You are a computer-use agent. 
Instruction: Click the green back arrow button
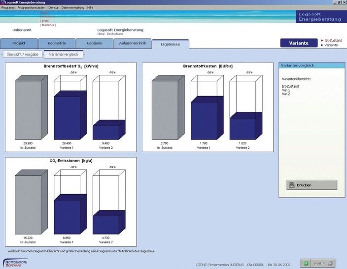[306, 263]
